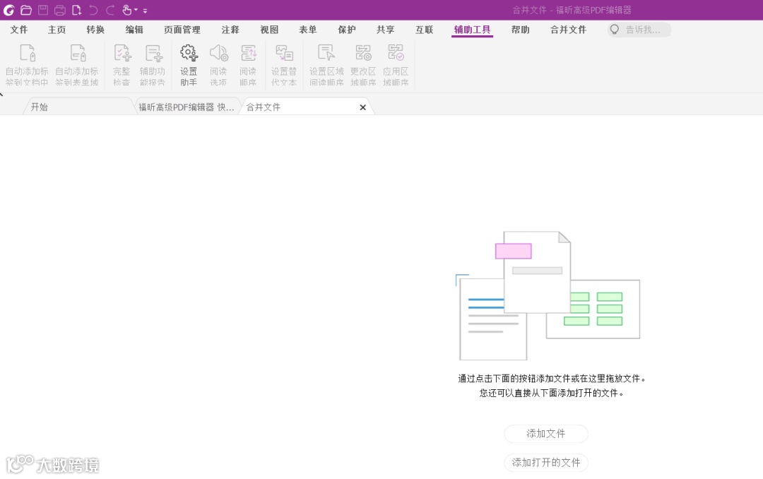763x479 pixels.
Task: Click the 添加打开的文件 button
Action: click(x=546, y=463)
